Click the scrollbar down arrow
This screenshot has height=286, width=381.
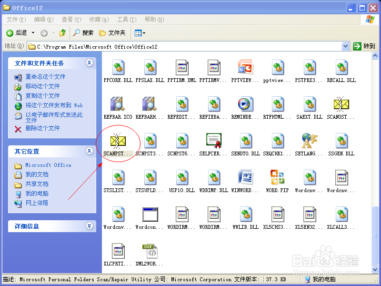375,269
